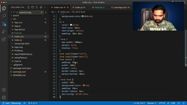The image size is (187, 105).
Task: Click Ln 43, Col 2 cursor position
Action: 139,103
